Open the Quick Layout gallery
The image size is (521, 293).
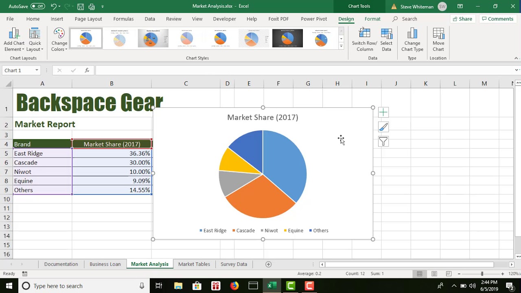pos(35,40)
